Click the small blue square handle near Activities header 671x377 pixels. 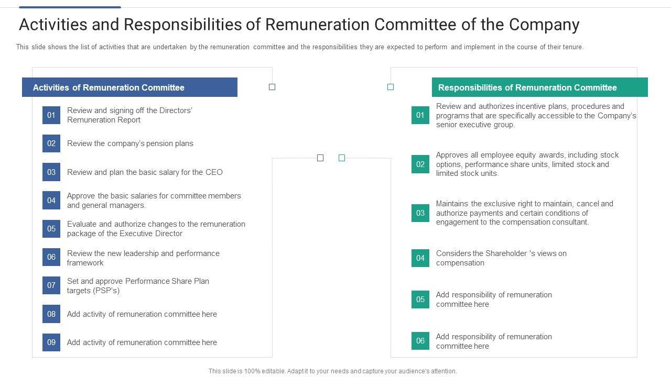point(272,87)
